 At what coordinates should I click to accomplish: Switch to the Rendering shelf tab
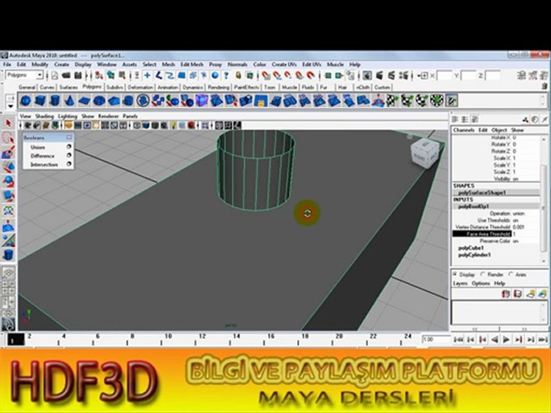(x=219, y=87)
